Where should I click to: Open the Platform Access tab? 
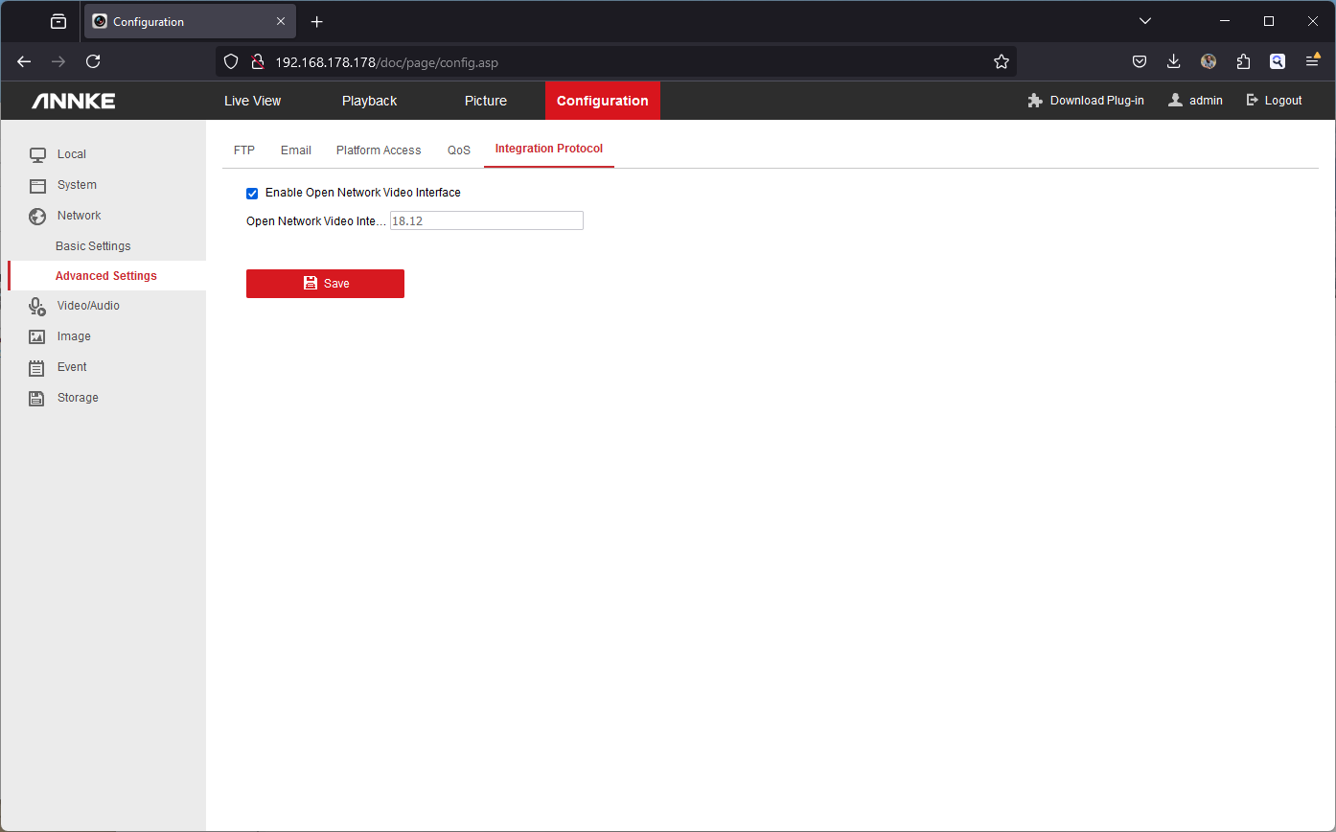click(379, 150)
